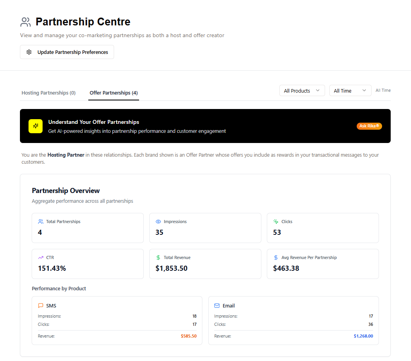Click the CTR metric card

(88, 264)
